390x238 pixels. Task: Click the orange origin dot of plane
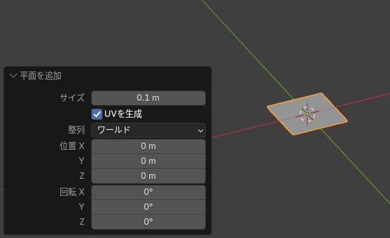coord(307,114)
